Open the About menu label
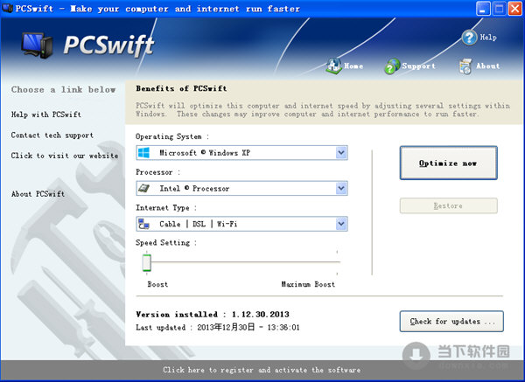The image size is (525, 382). tap(488, 66)
